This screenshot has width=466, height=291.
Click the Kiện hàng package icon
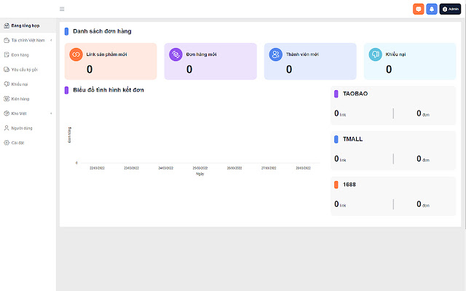click(x=7, y=99)
